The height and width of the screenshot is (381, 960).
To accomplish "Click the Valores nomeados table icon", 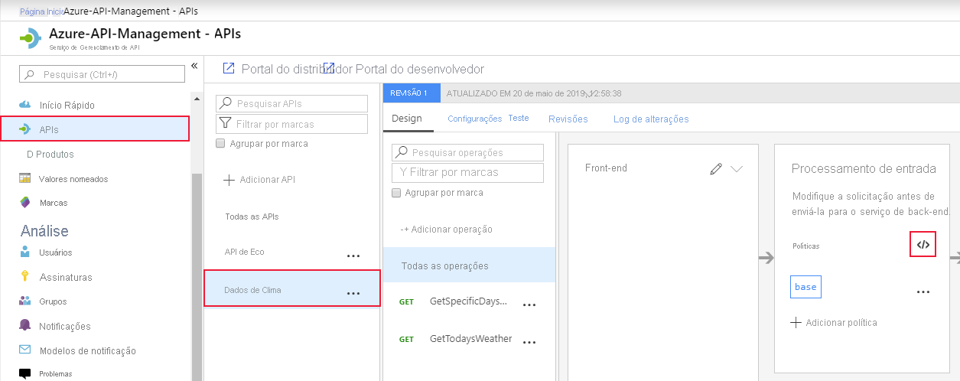I will (24, 179).
